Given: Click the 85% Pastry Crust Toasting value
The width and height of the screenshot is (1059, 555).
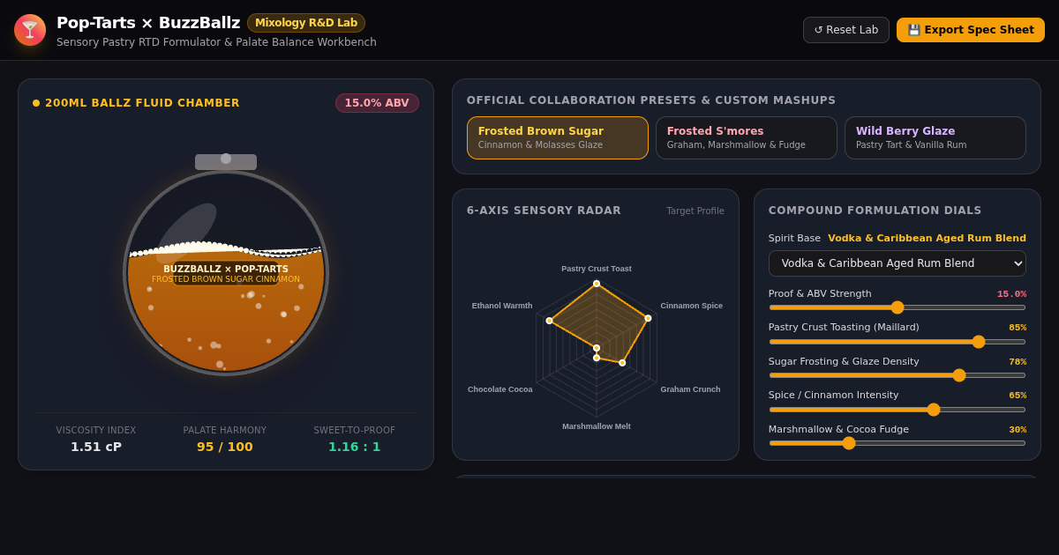Looking at the screenshot, I should point(1018,328).
